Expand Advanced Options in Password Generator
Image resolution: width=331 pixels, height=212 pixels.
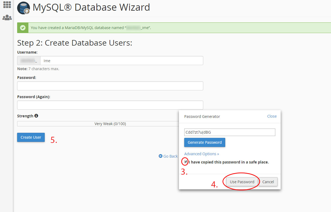tap(201, 154)
